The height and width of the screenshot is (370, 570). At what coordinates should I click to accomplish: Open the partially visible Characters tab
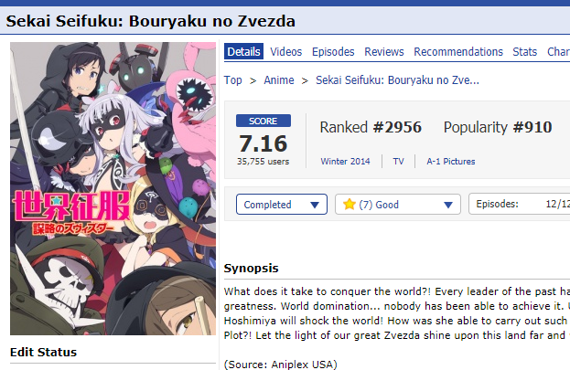tap(558, 51)
